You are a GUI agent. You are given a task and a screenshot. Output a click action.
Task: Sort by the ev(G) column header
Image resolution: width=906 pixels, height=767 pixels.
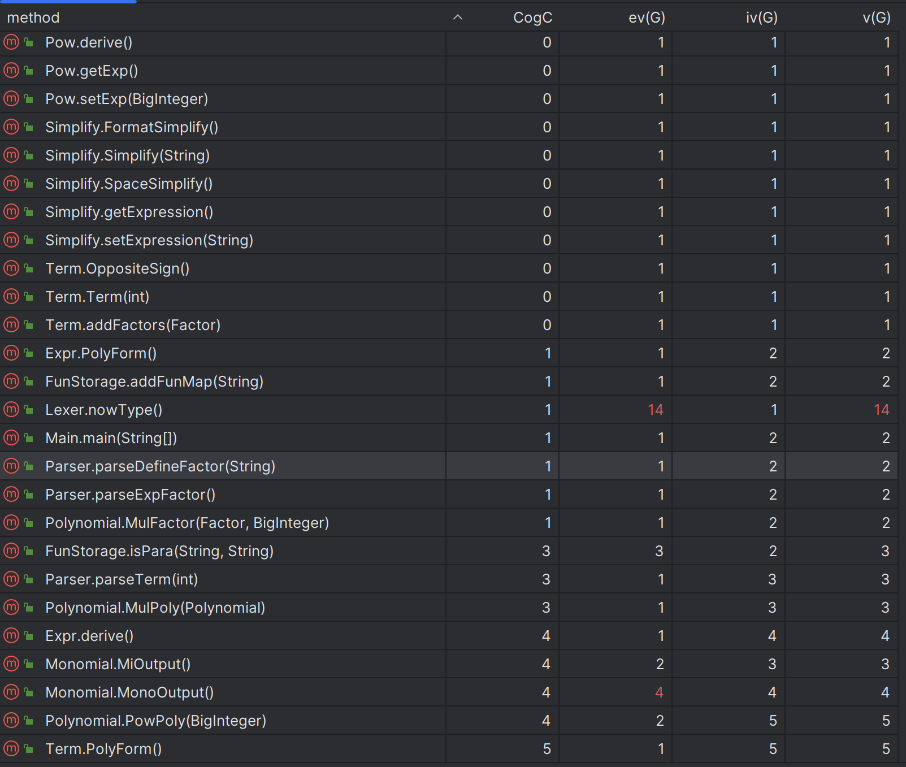coord(647,18)
